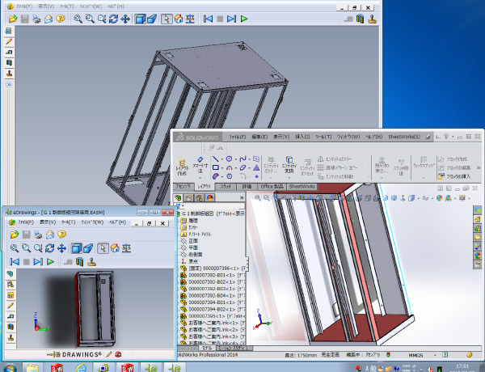Expand large eDrawings left sidebar chevron

pyautogui.click(x=9, y=83)
